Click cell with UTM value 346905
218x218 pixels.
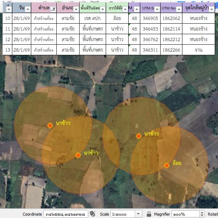pyautogui.click(x=150, y=18)
